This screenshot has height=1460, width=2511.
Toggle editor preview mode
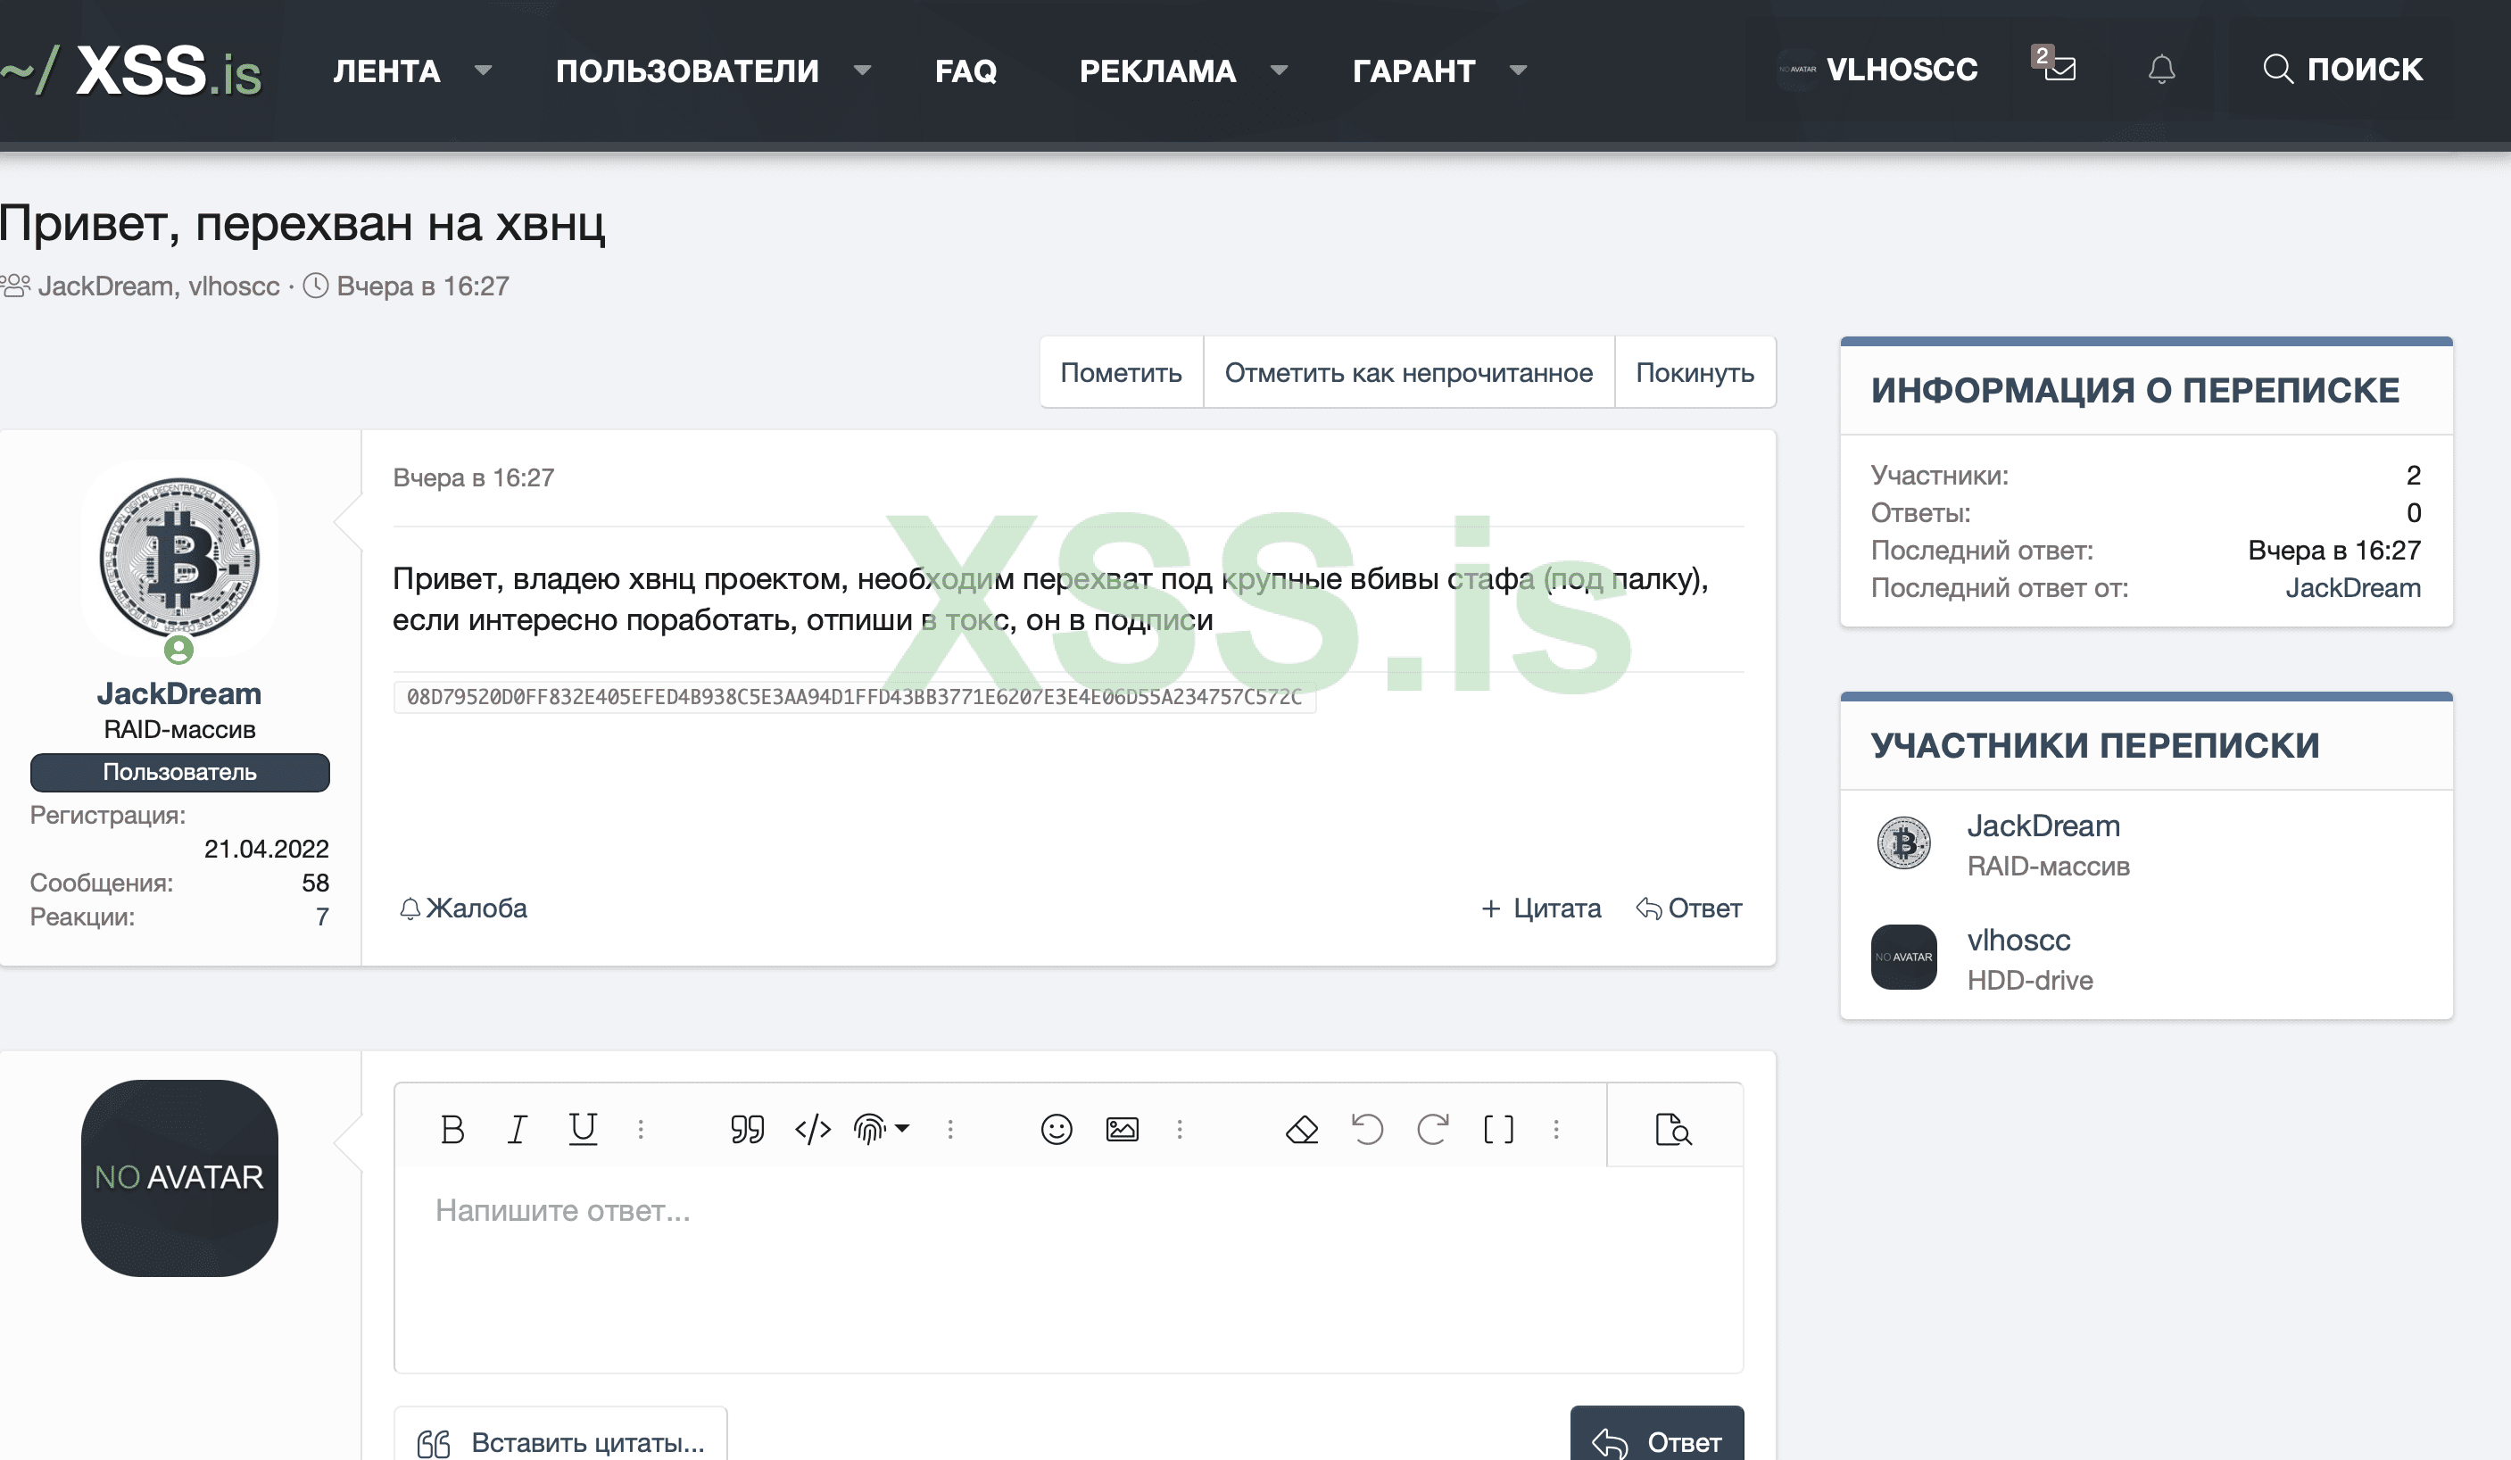[x=1673, y=1129]
